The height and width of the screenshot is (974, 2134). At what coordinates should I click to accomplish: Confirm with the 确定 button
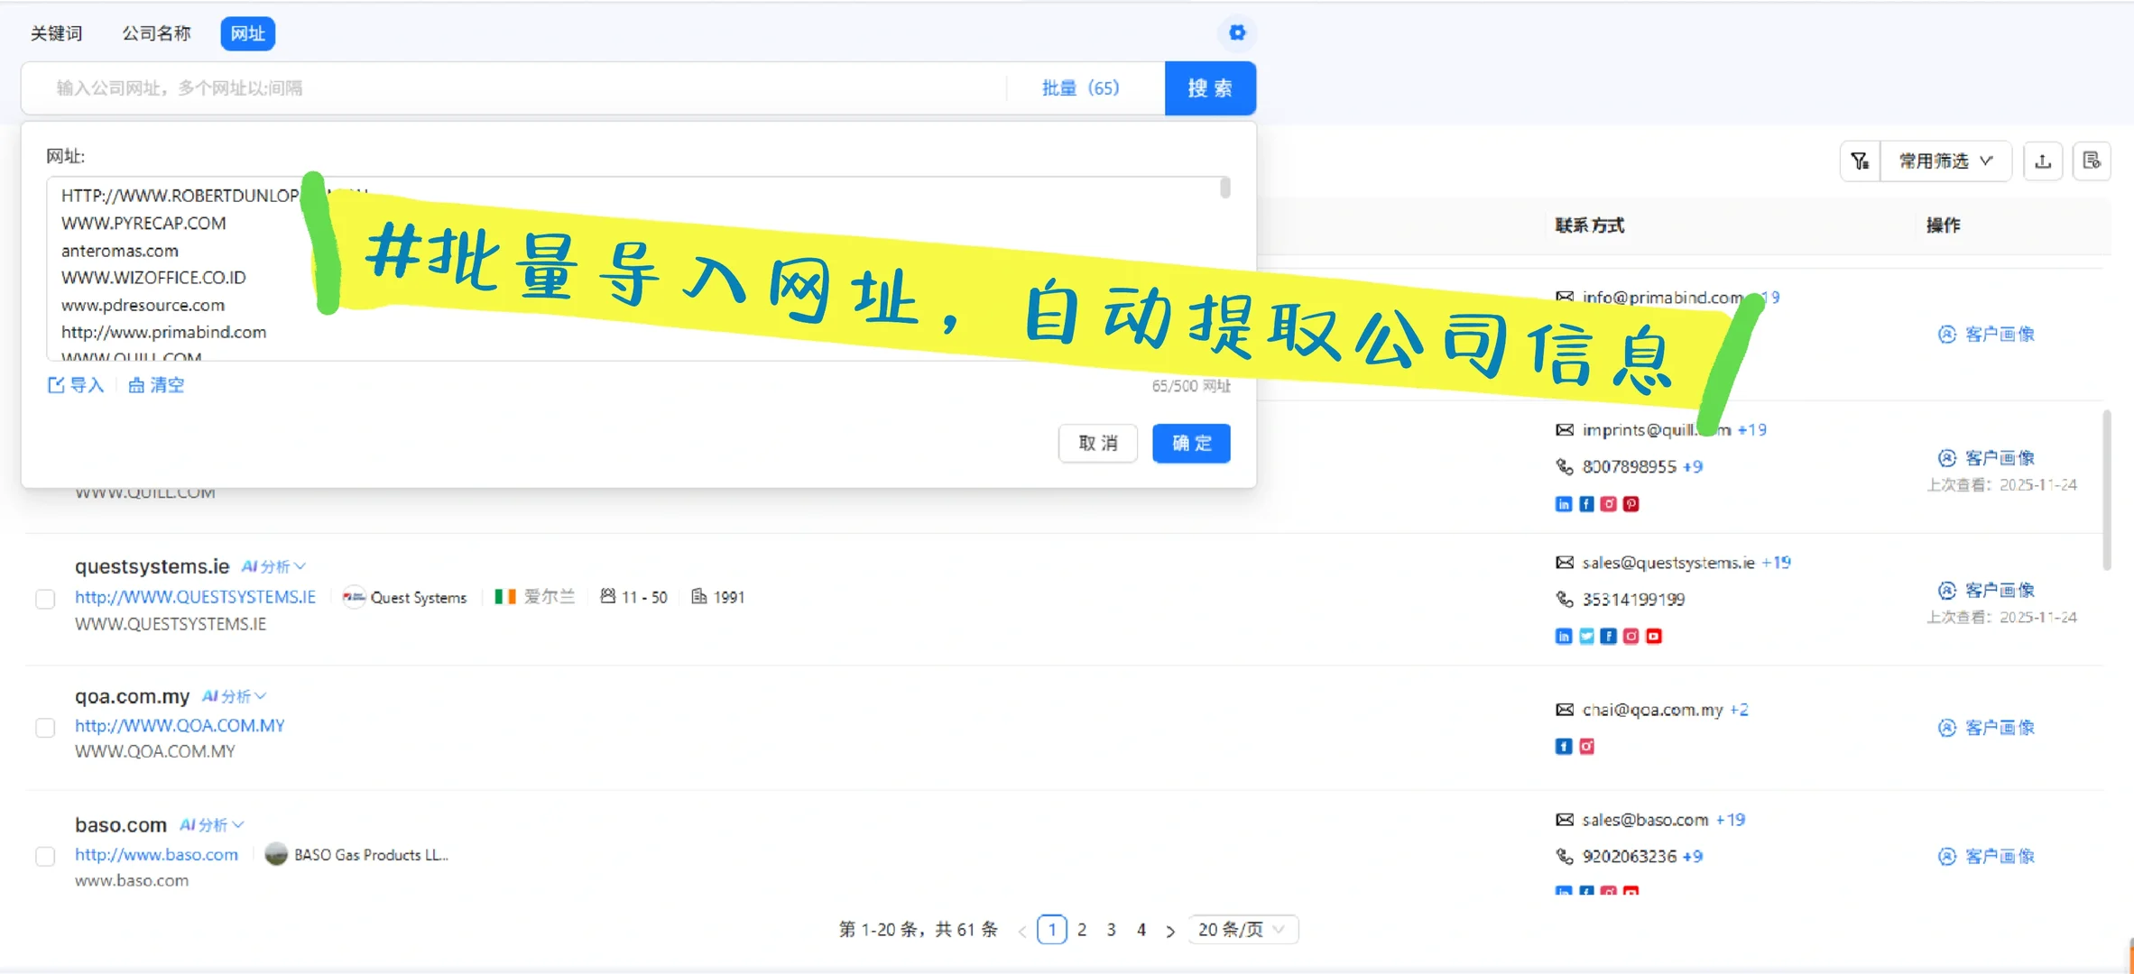point(1190,443)
